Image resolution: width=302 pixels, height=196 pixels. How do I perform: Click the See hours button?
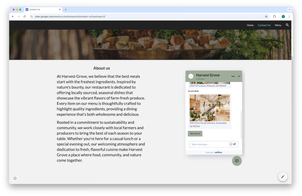[195, 134]
